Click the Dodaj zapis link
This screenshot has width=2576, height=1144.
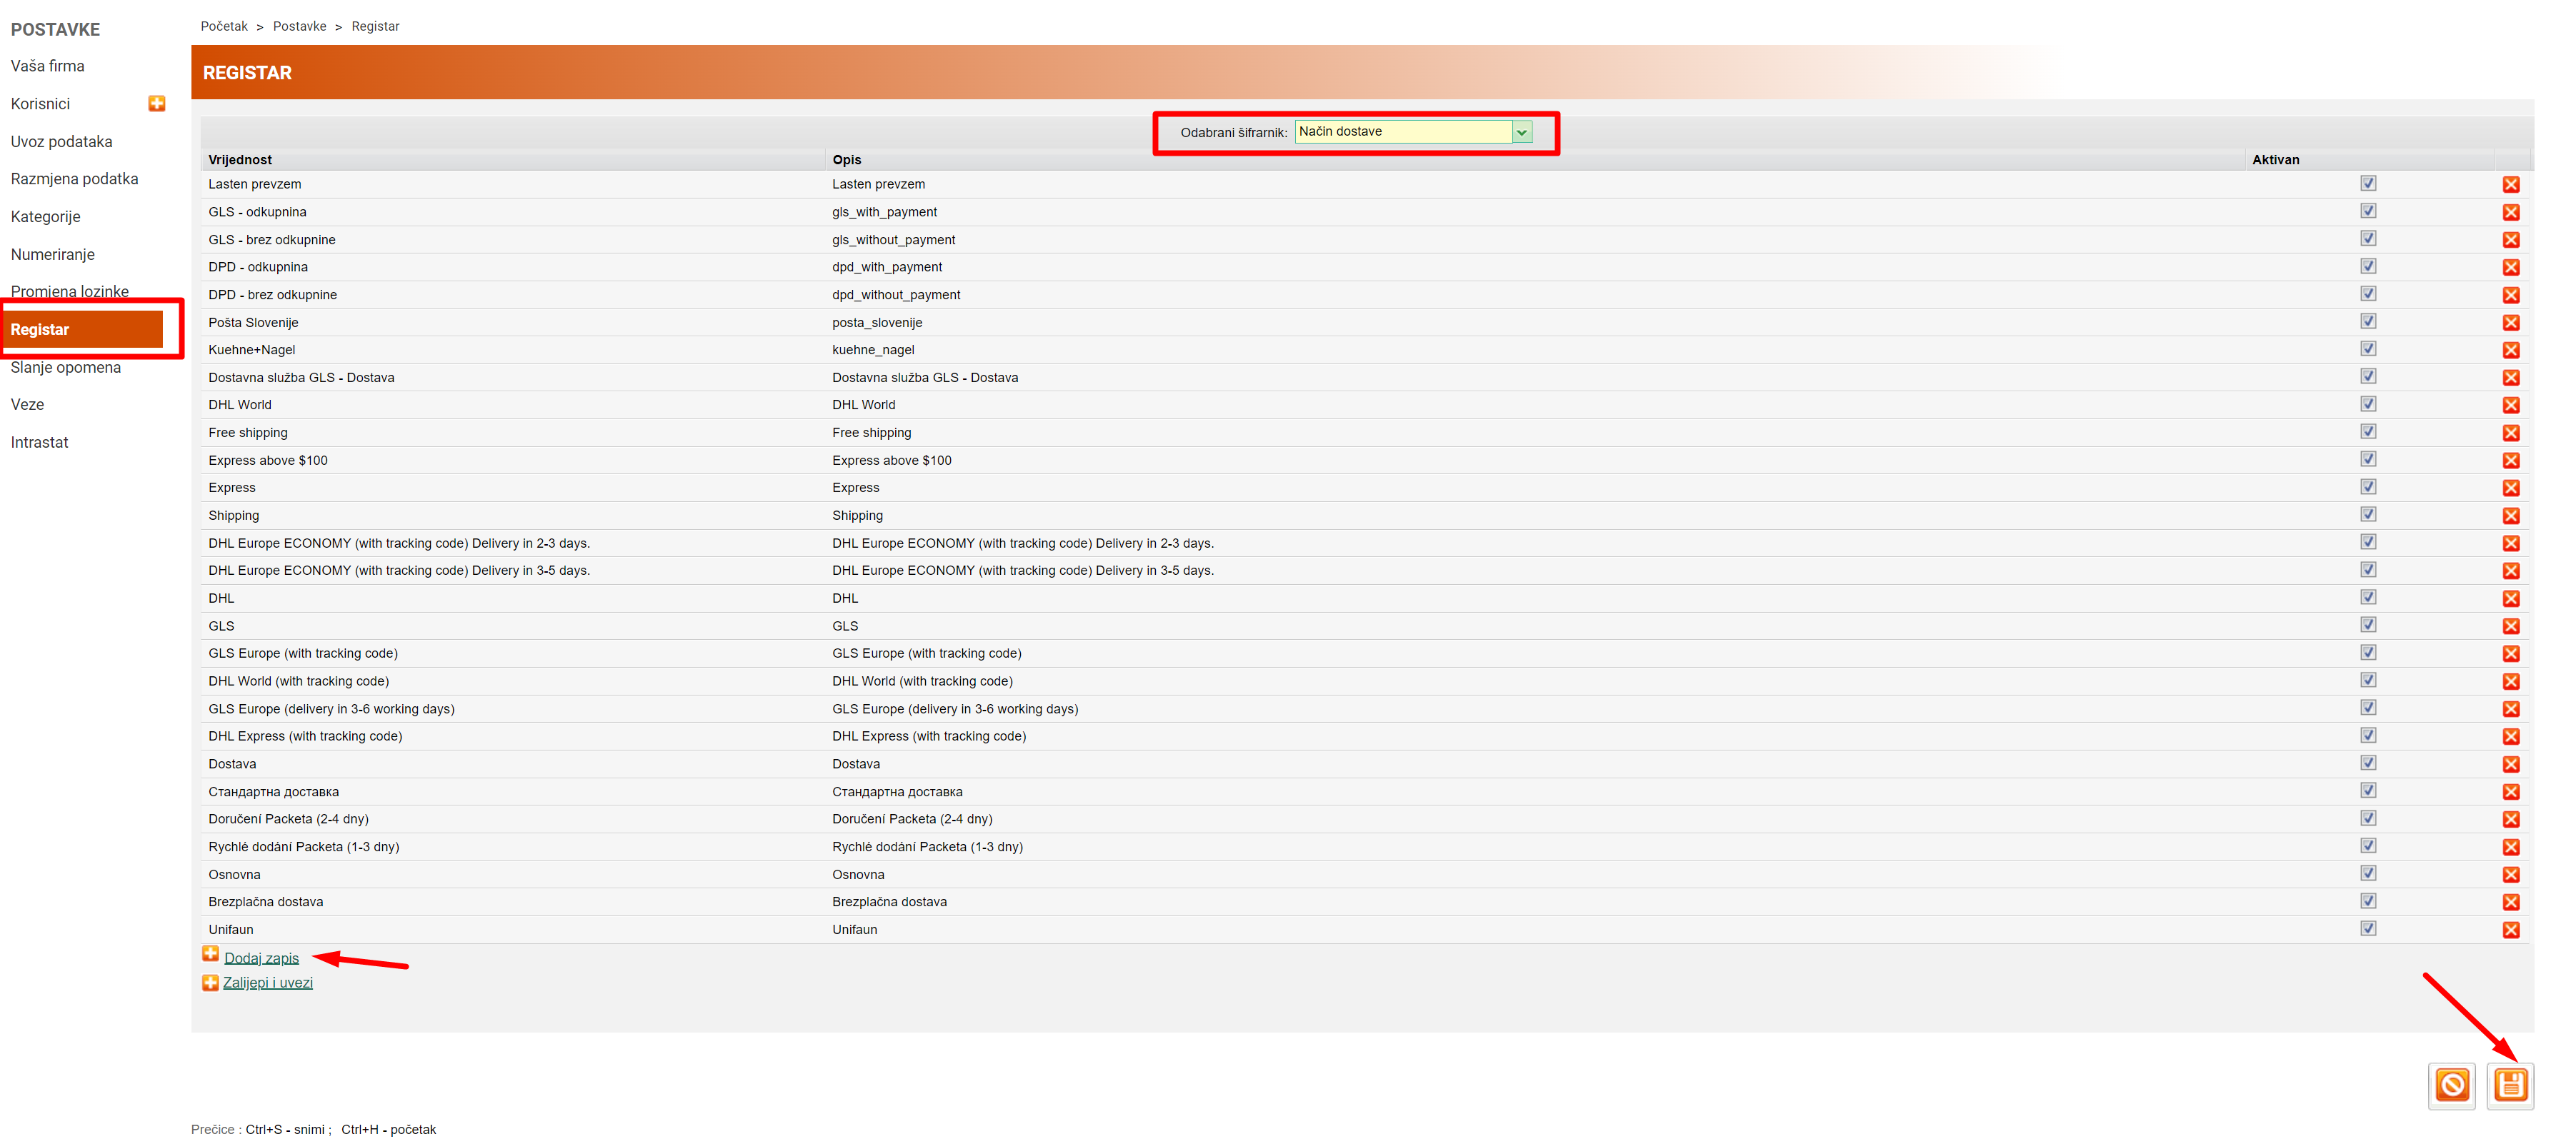(x=261, y=958)
